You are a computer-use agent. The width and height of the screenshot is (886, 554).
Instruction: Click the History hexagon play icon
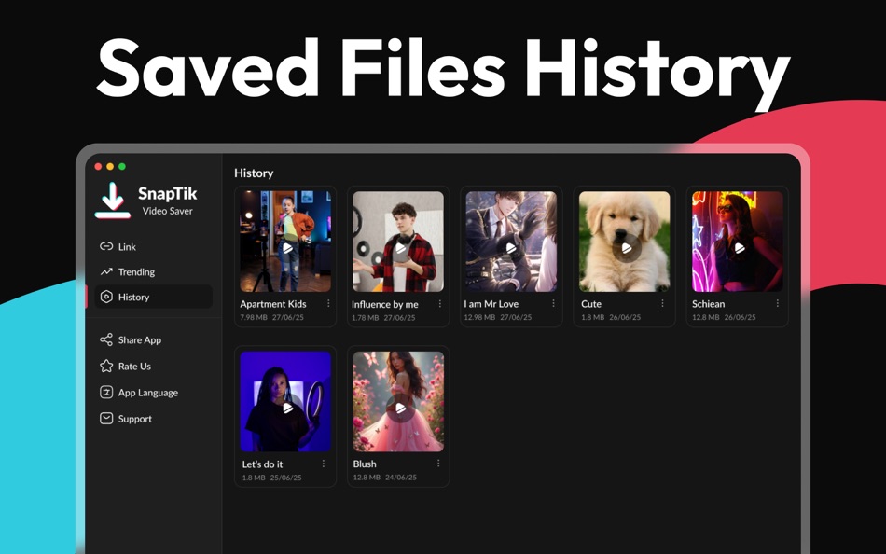106,297
